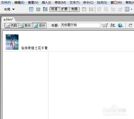Click the 标题 document title field
Screen dimensions: 134x119
coord(81,25)
